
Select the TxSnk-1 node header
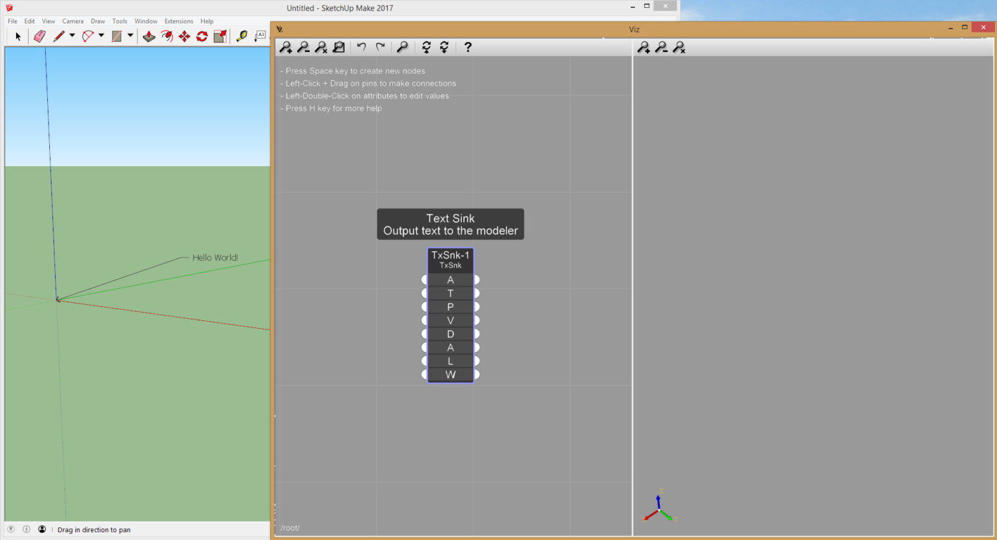point(450,254)
